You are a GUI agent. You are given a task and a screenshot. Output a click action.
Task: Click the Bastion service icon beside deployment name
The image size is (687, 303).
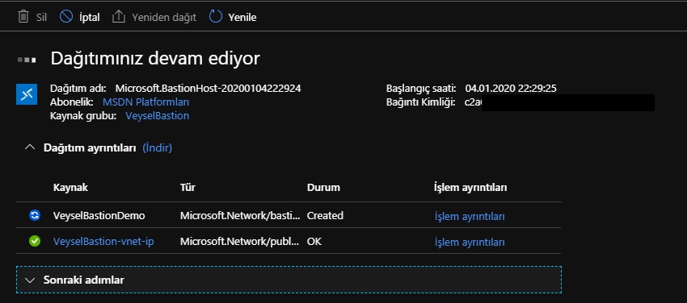coord(27,94)
